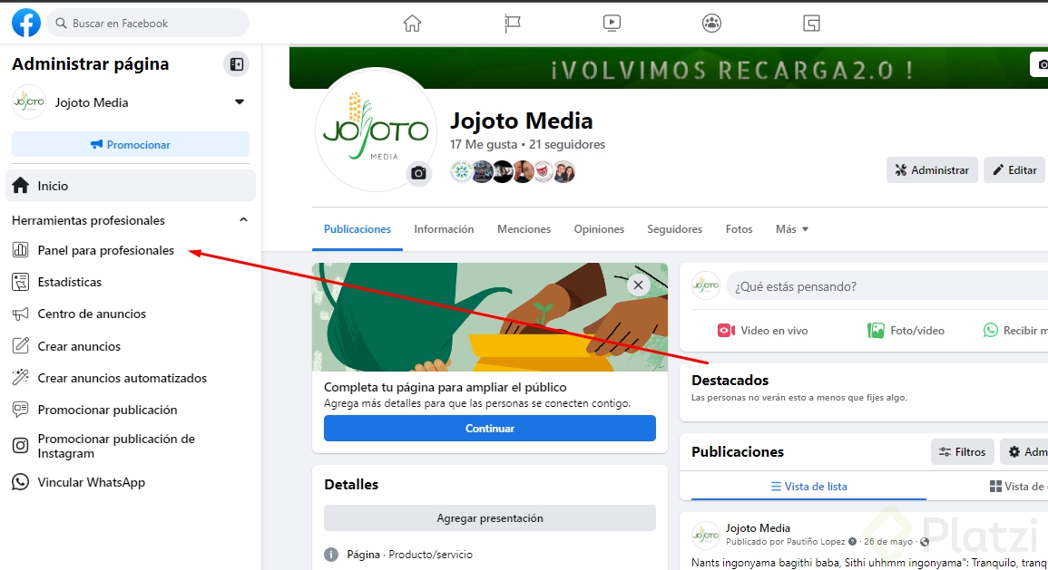Click the 26 de mayo post date
1048x570 pixels.
click(x=887, y=542)
